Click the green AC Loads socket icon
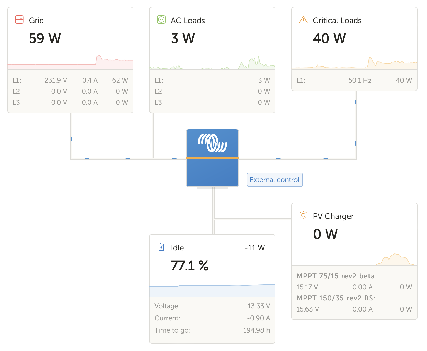Screen dimensions: 427x351 (x=161, y=20)
